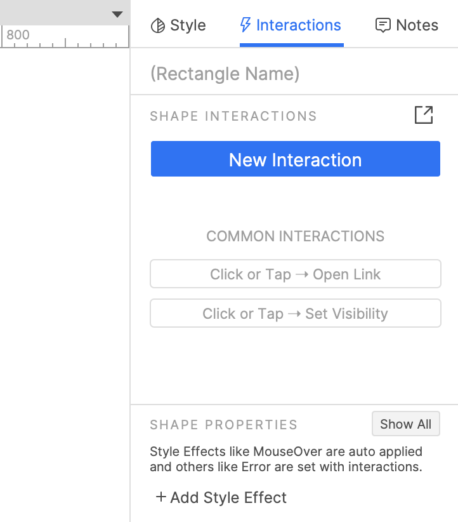Open interactions editor via pop-out icon
The width and height of the screenshot is (458, 522).
[x=423, y=115]
